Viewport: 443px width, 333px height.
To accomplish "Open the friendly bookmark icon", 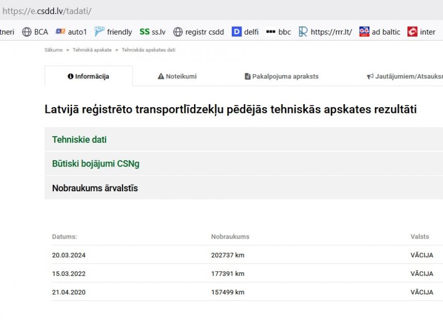I will [99, 31].
